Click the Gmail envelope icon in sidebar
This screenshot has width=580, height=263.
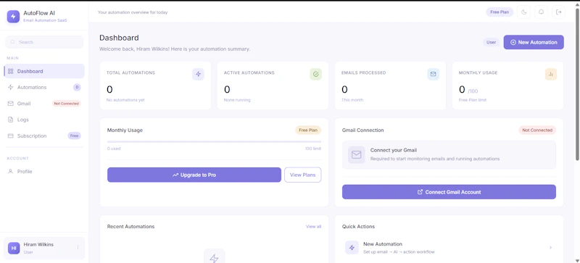[x=10, y=104]
